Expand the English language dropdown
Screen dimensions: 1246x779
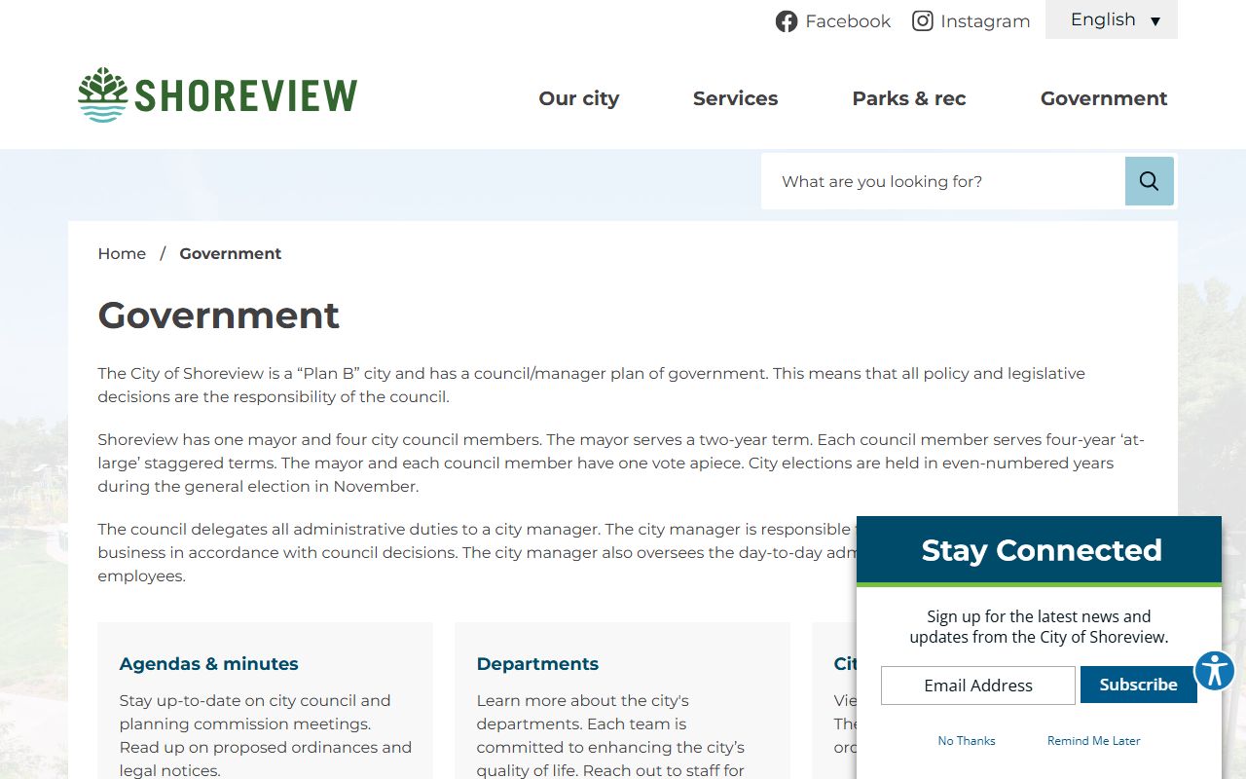click(x=1112, y=19)
